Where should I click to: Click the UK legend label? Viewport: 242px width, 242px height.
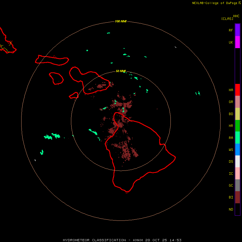[231, 42]
